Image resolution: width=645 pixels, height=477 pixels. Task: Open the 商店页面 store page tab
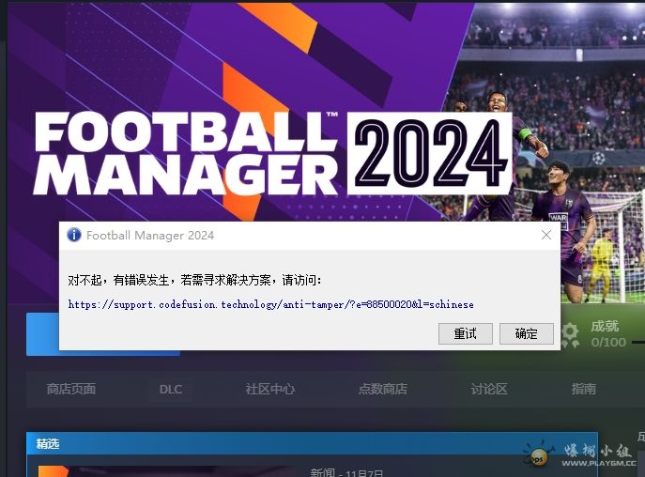[x=70, y=389]
